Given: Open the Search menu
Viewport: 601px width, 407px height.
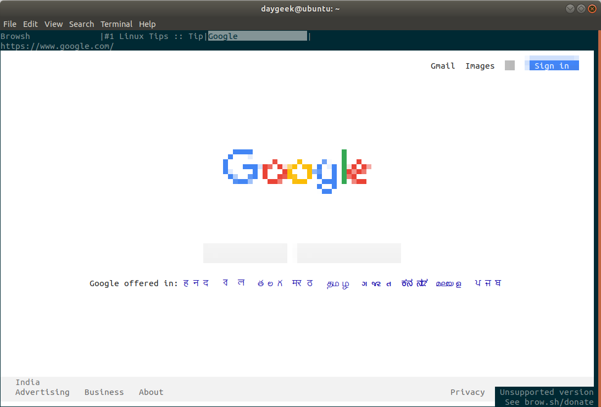Looking at the screenshot, I should tap(81, 24).
